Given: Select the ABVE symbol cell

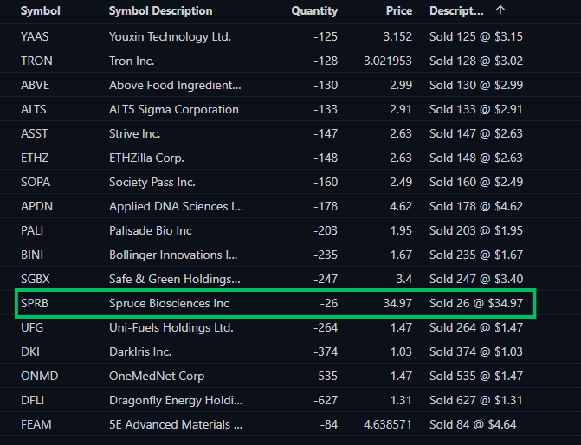Looking at the screenshot, I should 35,85.
